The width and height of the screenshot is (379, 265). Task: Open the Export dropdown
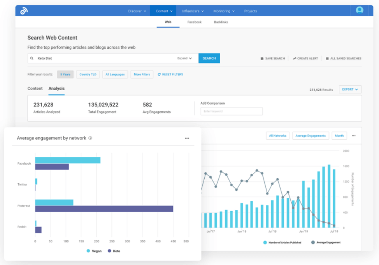pos(350,90)
